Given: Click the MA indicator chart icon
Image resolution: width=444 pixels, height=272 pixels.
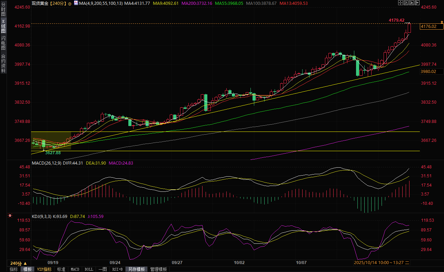Looking at the screenshot, I should coord(76,3).
